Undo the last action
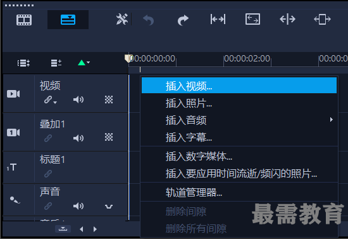The width and height of the screenshot is (348, 239). (x=149, y=20)
